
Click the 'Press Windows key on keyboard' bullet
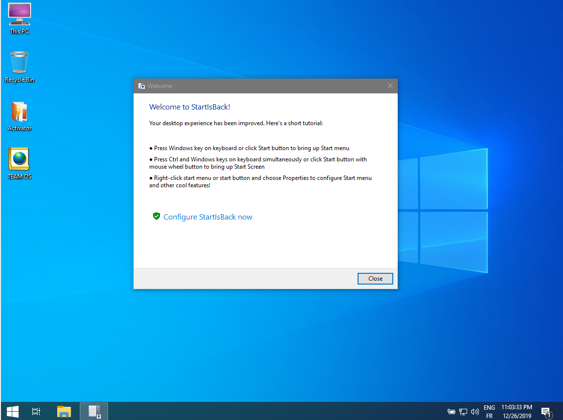tap(249, 148)
